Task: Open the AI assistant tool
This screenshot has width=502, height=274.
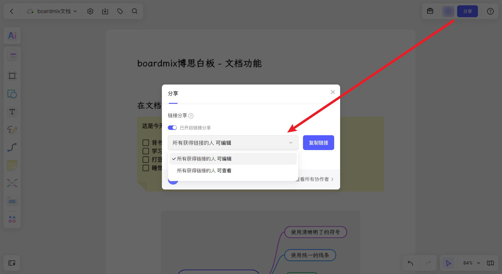Action: 12,36
